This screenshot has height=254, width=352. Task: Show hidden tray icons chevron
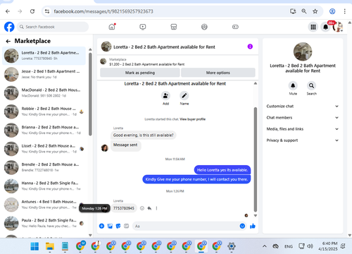click(x=265, y=246)
